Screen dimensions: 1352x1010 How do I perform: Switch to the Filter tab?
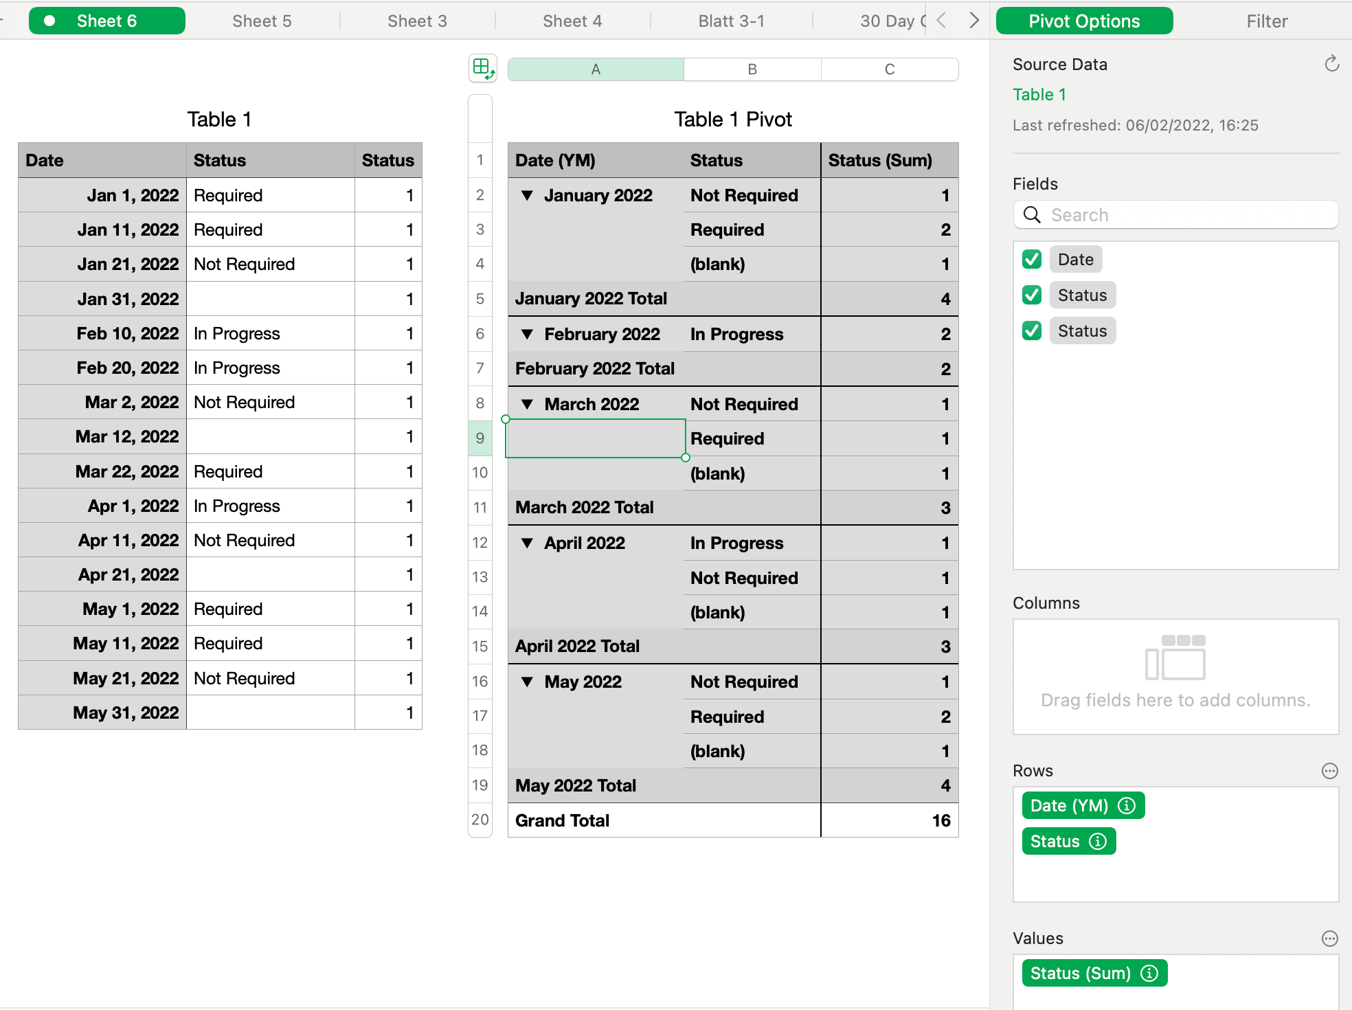1266,21
